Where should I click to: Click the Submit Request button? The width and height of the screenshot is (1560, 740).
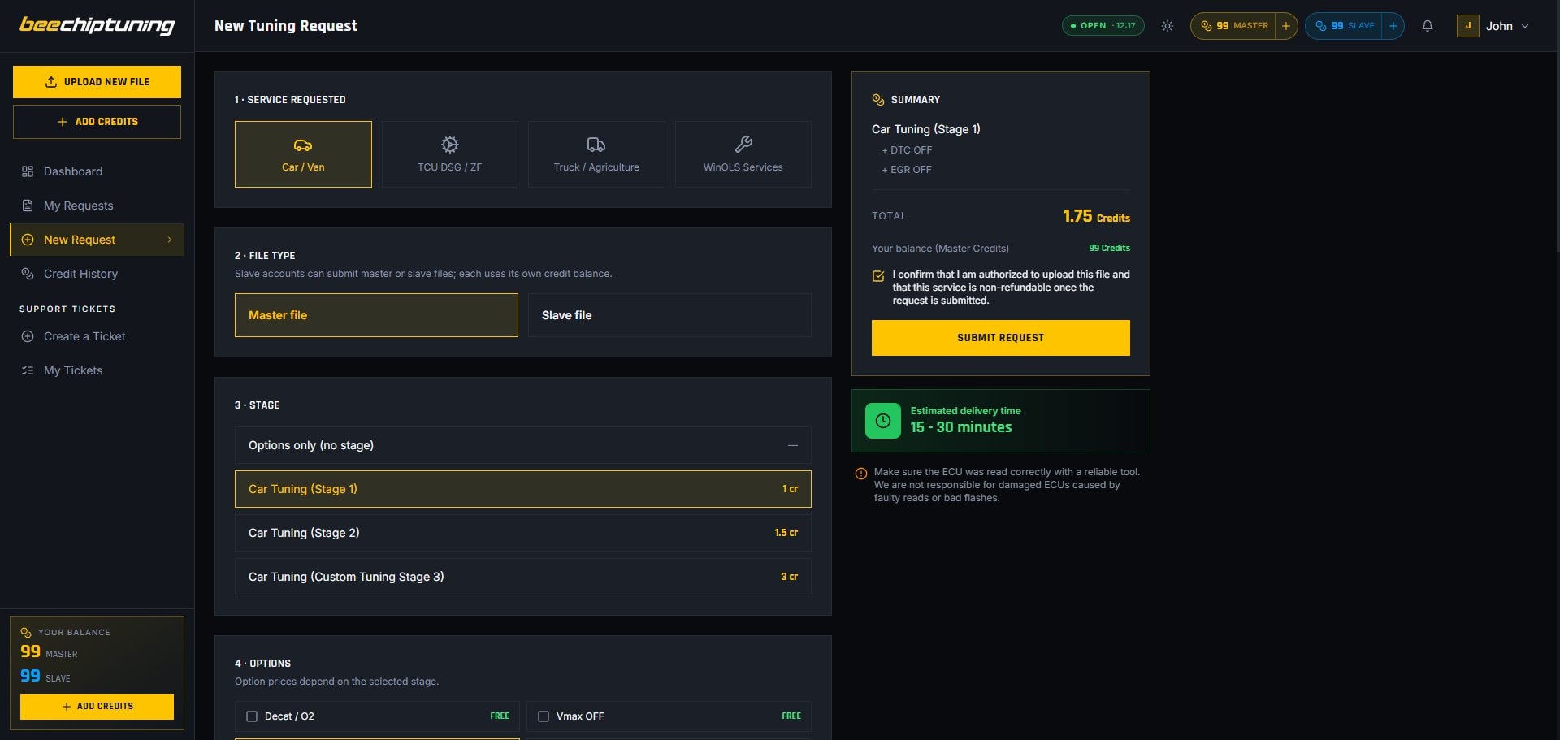pyautogui.click(x=1001, y=338)
